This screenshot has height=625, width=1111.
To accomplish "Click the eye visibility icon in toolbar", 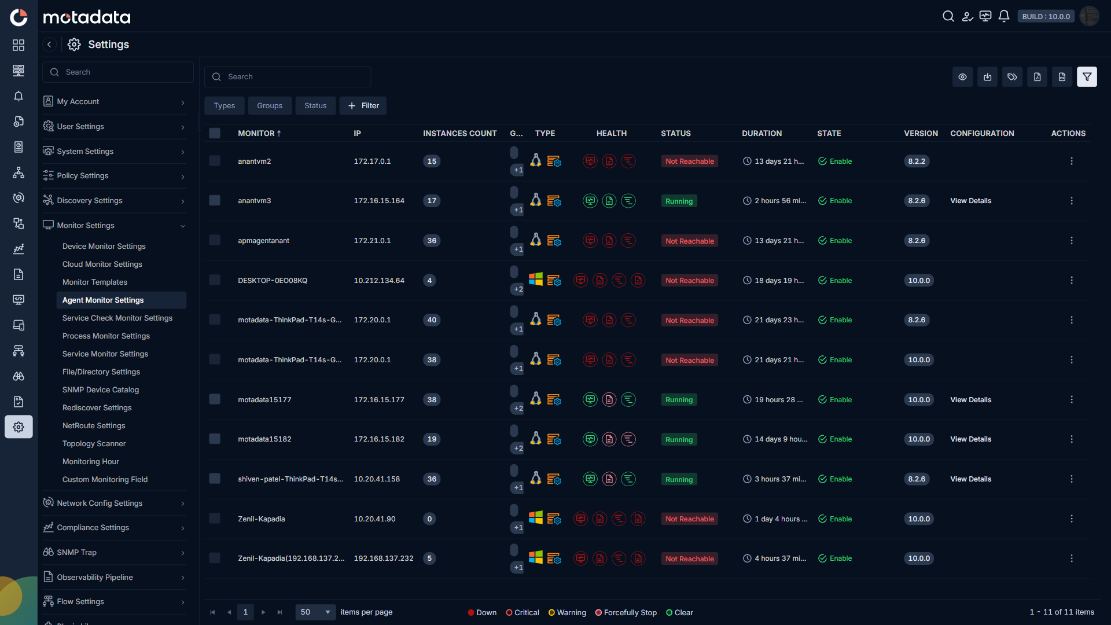I will [x=962, y=77].
